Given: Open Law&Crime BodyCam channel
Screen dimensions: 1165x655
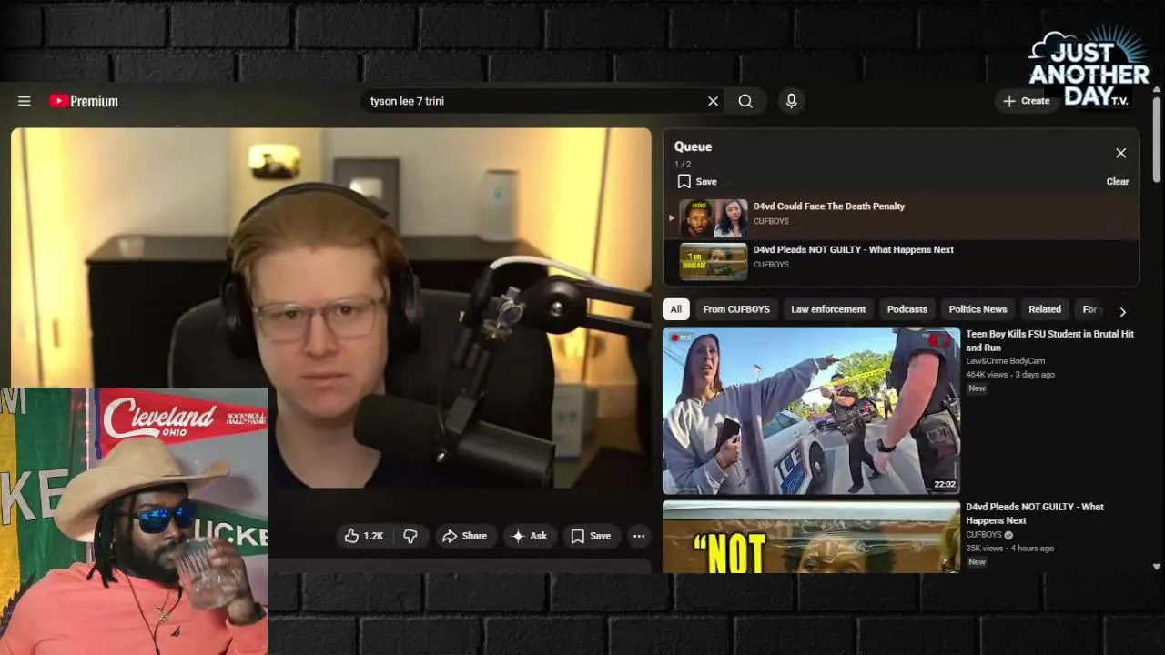Looking at the screenshot, I should pyautogui.click(x=1005, y=361).
